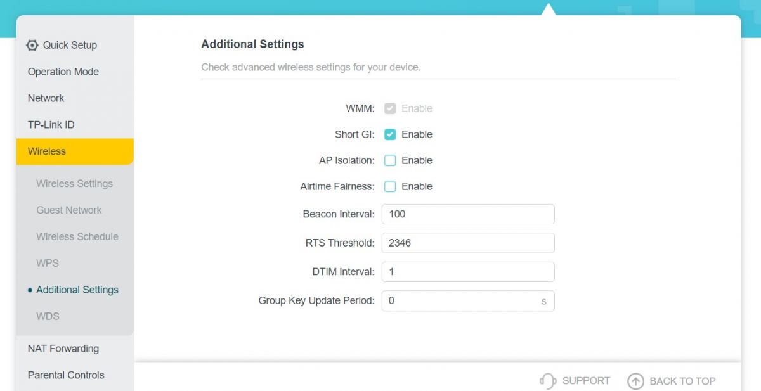Click the grayed WMM Enable checkbox
The height and width of the screenshot is (391, 761).
(390, 108)
